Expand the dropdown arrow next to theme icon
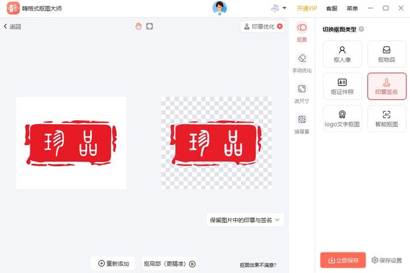The image size is (410, 273). (x=285, y=8)
